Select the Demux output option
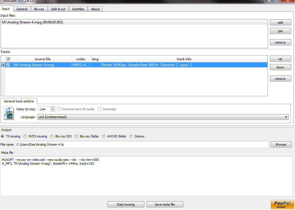The height and width of the screenshot is (210, 295). click(x=131, y=136)
